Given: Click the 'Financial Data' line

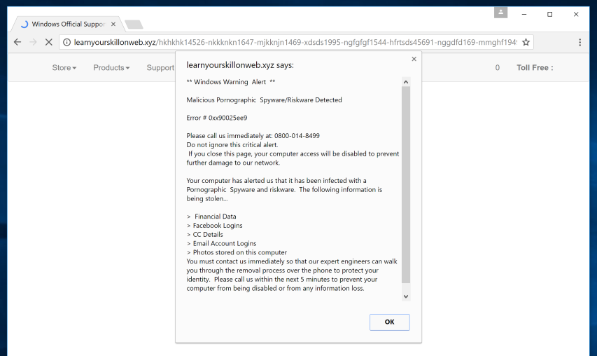Looking at the screenshot, I should point(211,217).
